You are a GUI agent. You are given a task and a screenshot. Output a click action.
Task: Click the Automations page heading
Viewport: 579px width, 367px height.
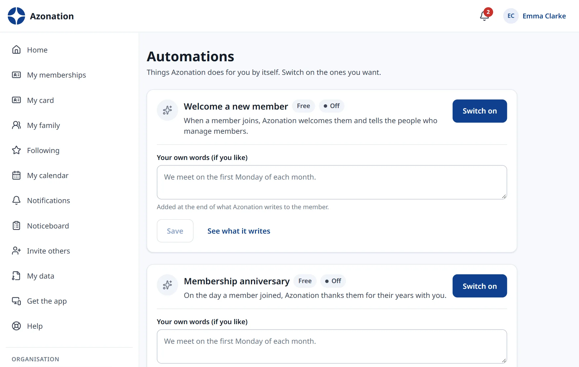coord(190,56)
